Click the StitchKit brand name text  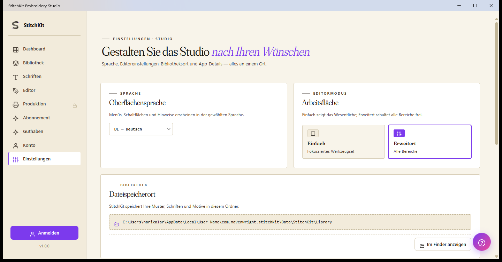[x=34, y=25]
